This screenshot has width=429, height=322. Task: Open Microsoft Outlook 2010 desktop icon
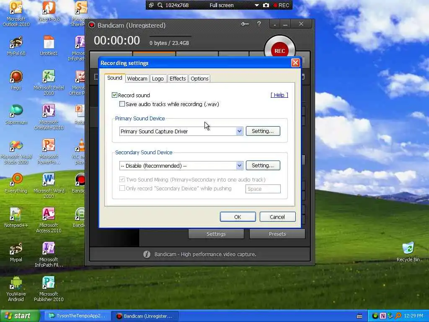tap(16, 14)
